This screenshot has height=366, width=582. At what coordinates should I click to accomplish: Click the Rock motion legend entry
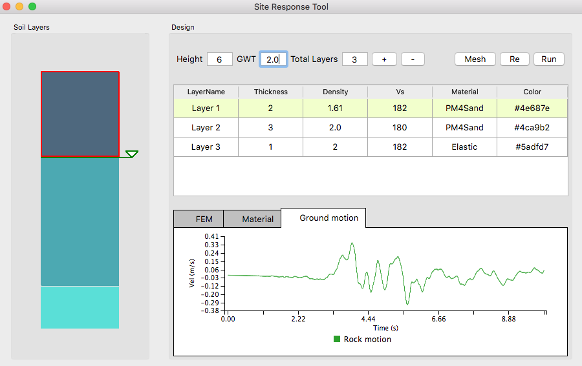pyautogui.click(x=362, y=340)
